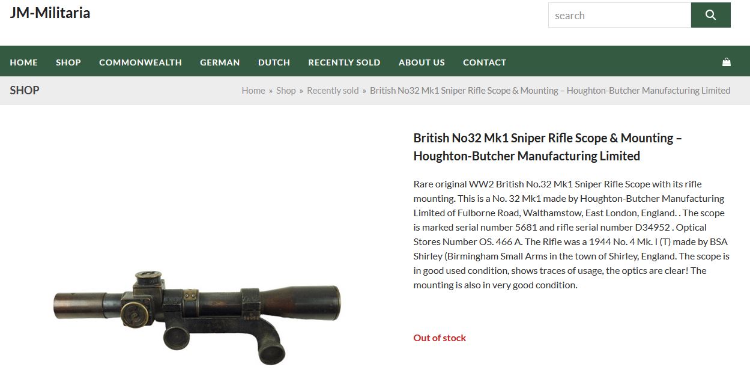750x379 pixels.
Task: Open the shopping cart icon
Action: pos(727,62)
